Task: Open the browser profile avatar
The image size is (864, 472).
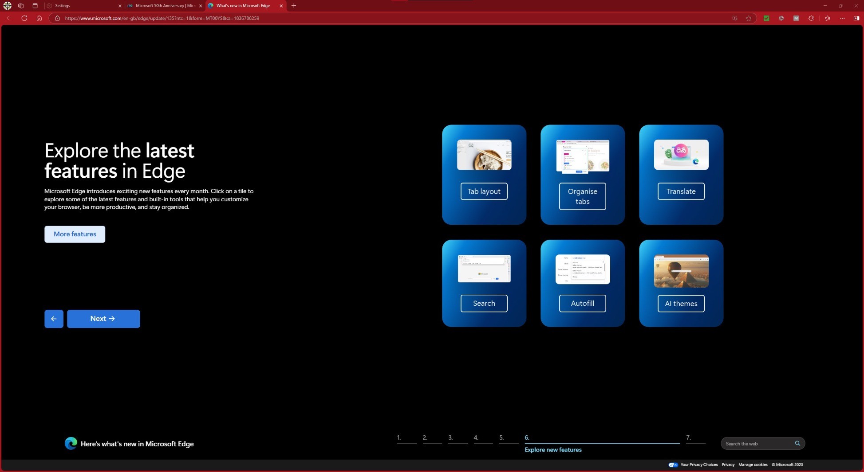Action: pyautogui.click(x=8, y=6)
